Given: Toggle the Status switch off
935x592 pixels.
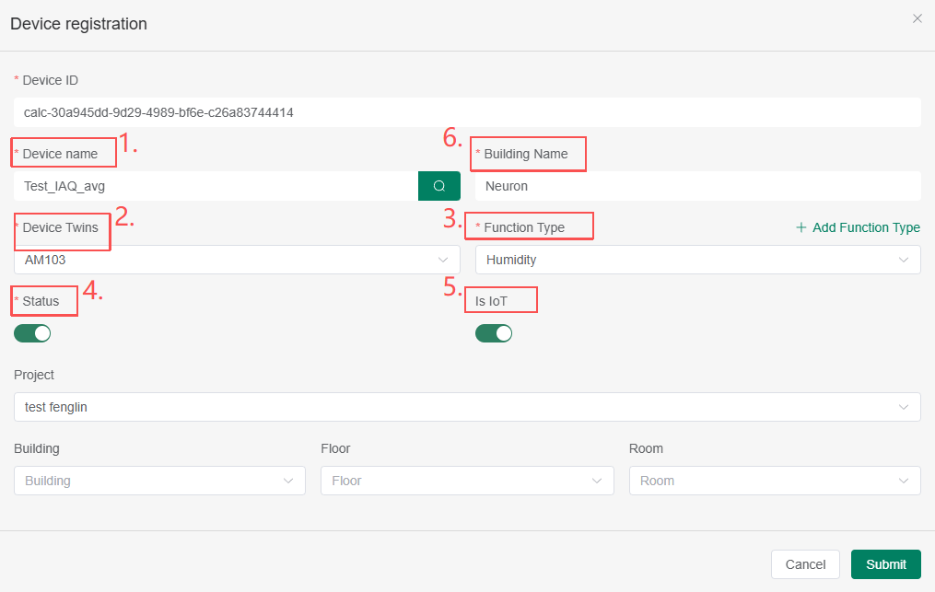Looking at the screenshot, I should click(x=32, y=333).
